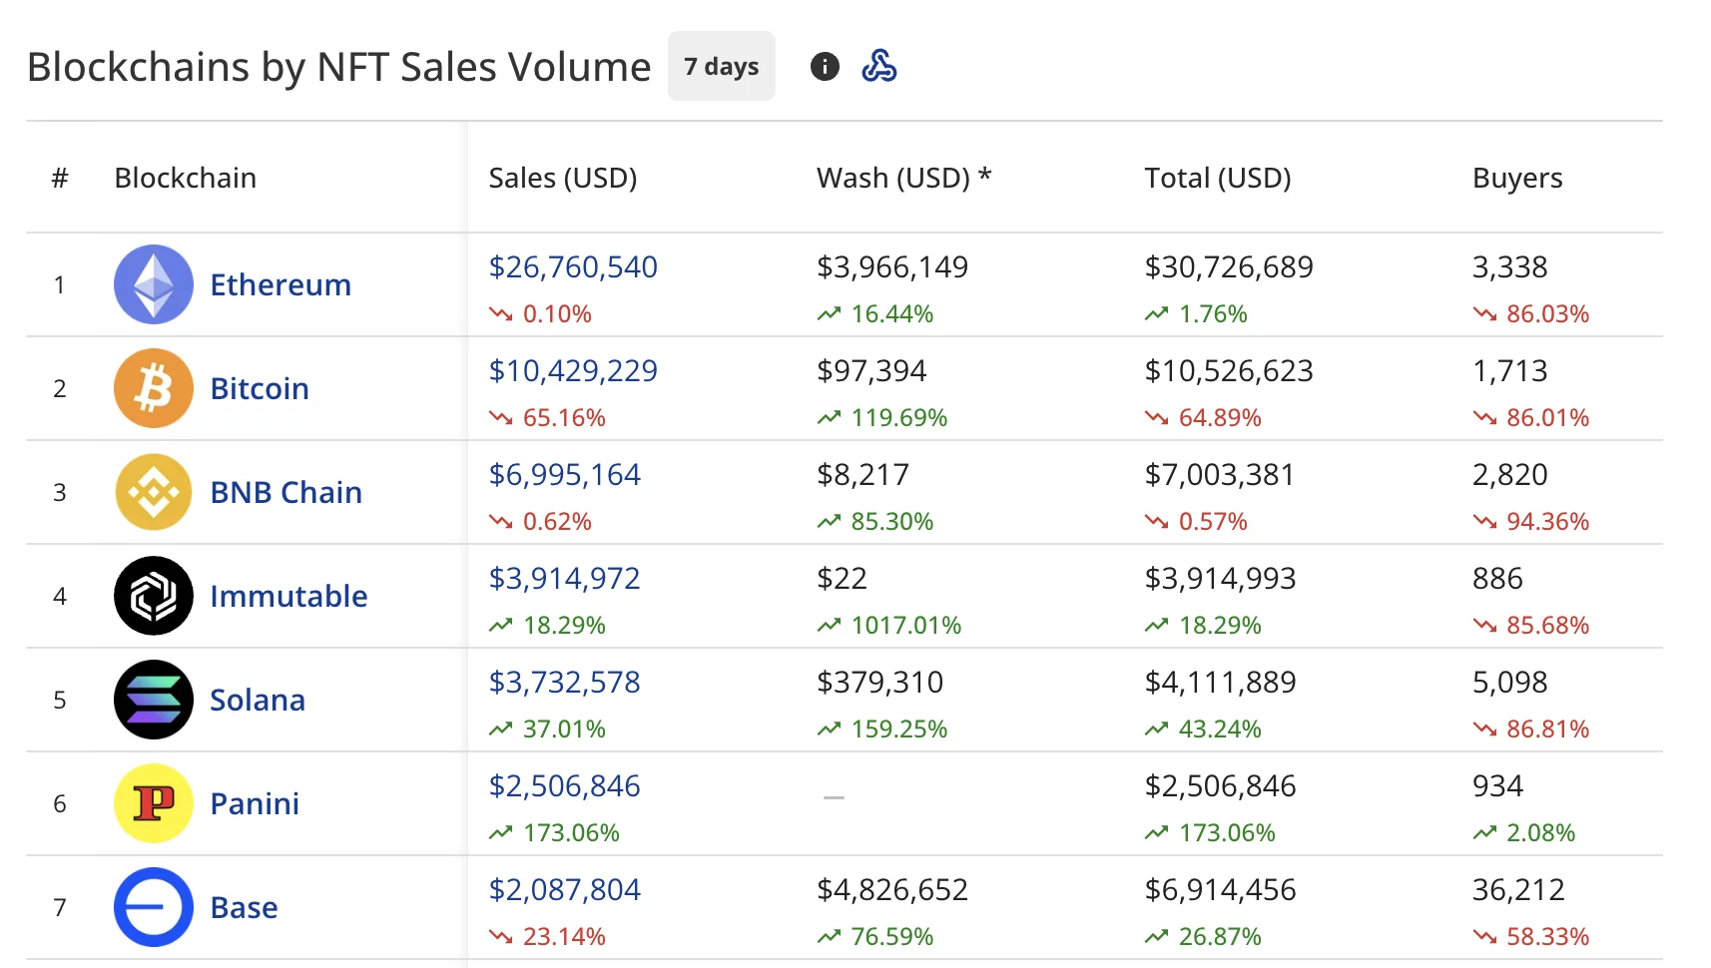Open the info tooltip icon
This screenshot has width=1711, height=968.
[824, 66]
